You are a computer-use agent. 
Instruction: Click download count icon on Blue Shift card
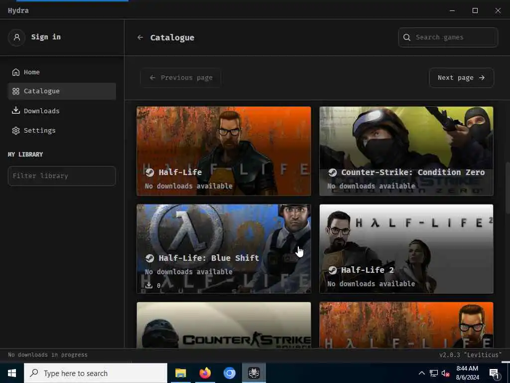(x=148, y=285)
